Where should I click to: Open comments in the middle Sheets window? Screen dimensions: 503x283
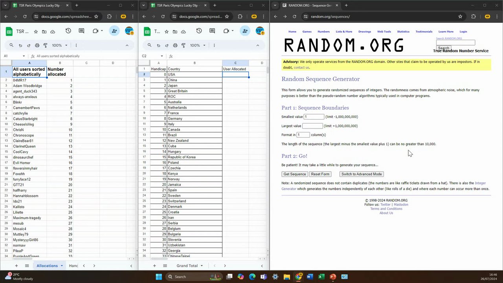point(212,31)
